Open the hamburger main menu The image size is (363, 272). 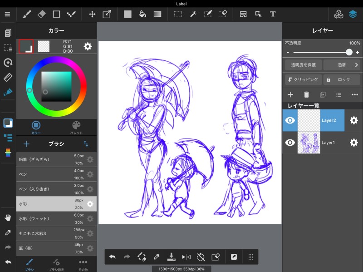point(7,14)
